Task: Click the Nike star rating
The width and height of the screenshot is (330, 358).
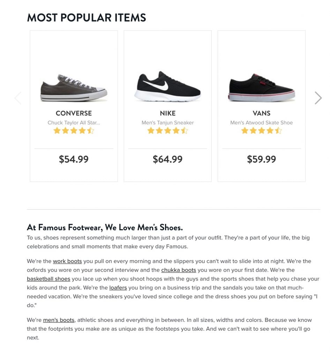Action: pyautogui.click(x=167, y=131)
